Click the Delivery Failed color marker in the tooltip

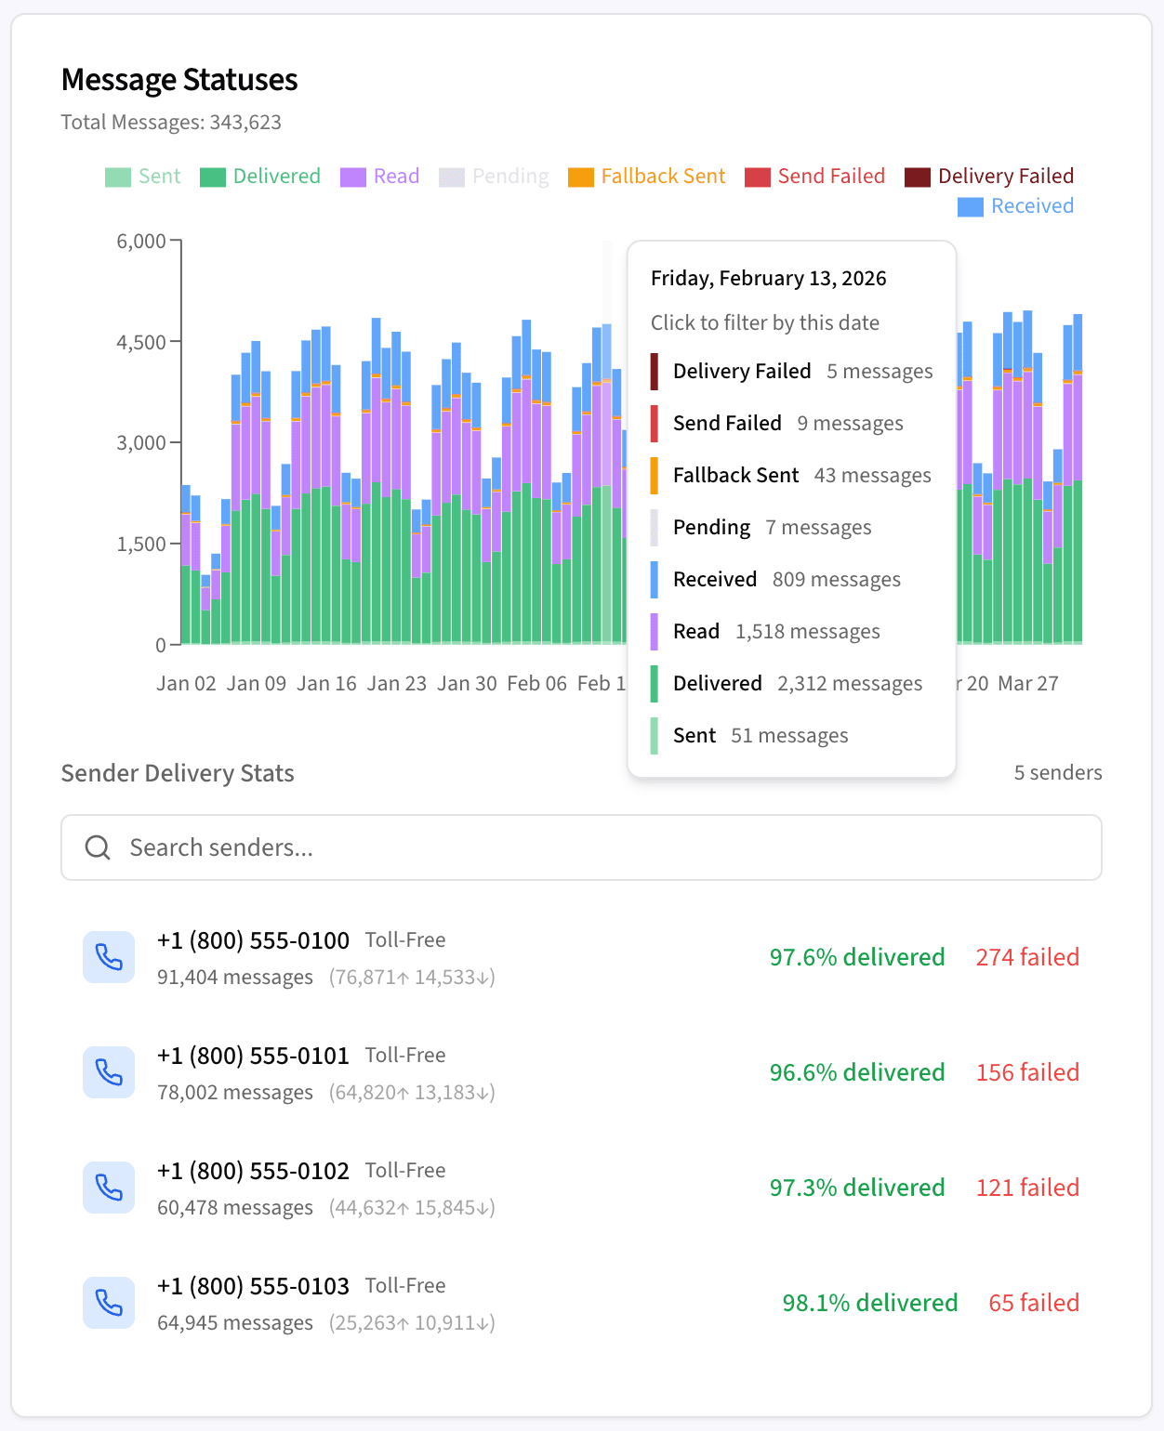coord(656,371)
